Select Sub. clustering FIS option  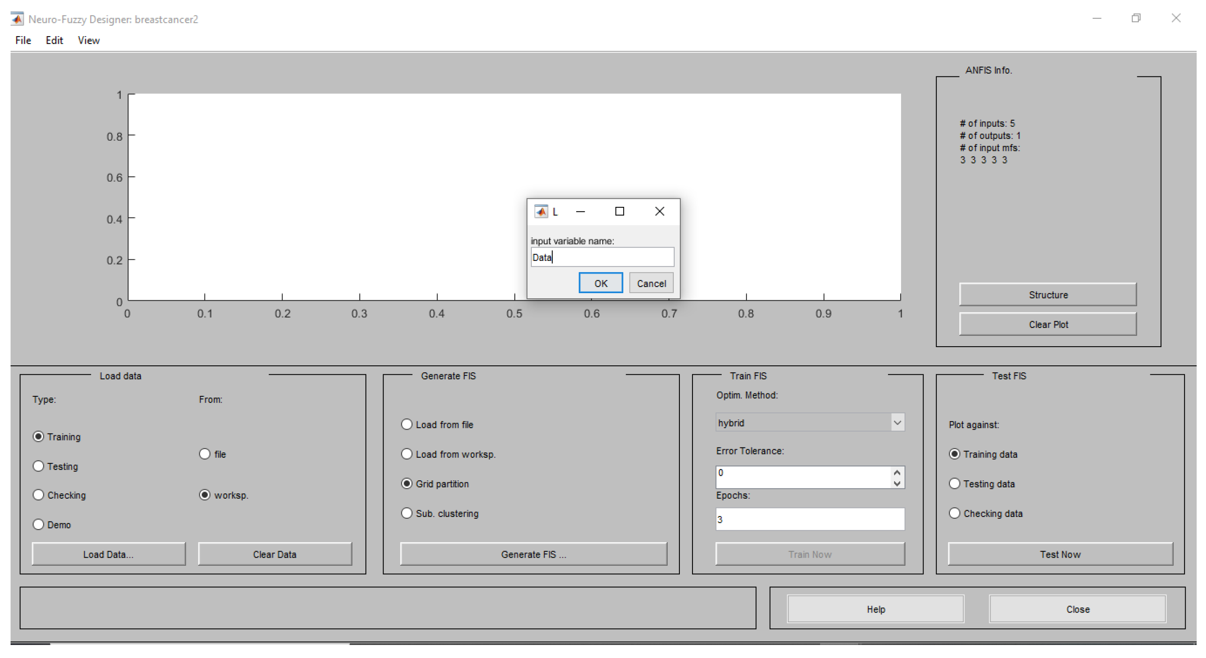click(407, 513)
